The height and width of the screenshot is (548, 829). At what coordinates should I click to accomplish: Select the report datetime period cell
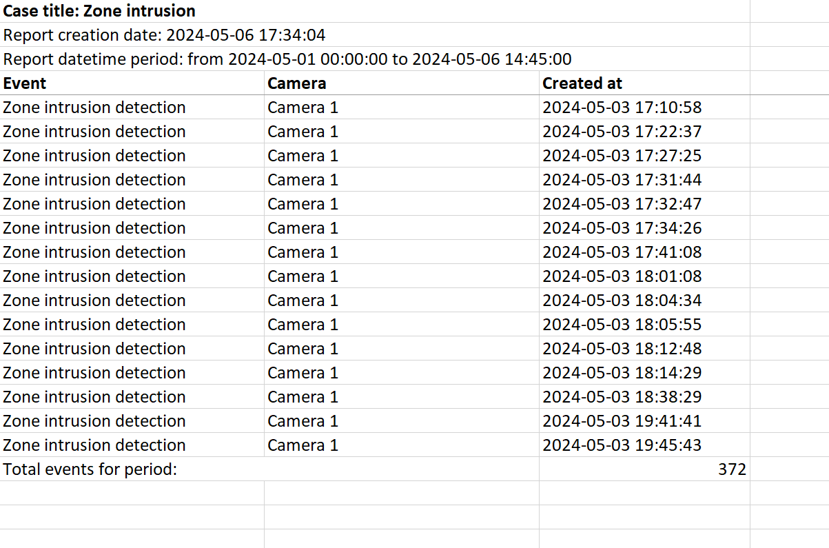pyautogui.click(x=287, y=59)
